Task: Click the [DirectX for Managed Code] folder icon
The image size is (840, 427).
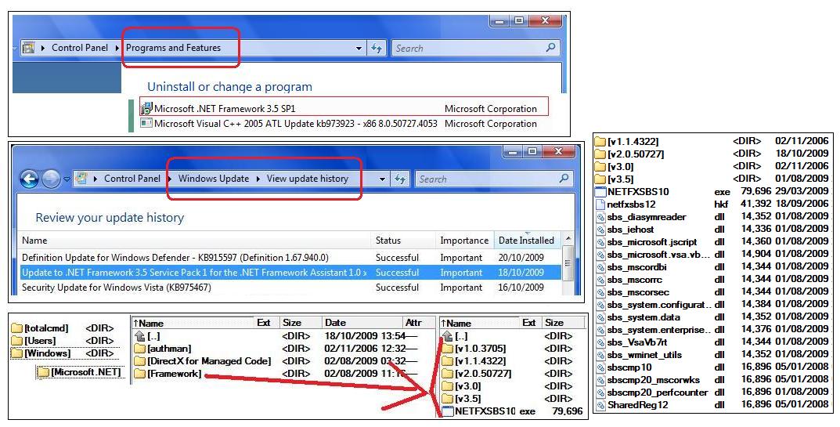Action: point(140,361)
